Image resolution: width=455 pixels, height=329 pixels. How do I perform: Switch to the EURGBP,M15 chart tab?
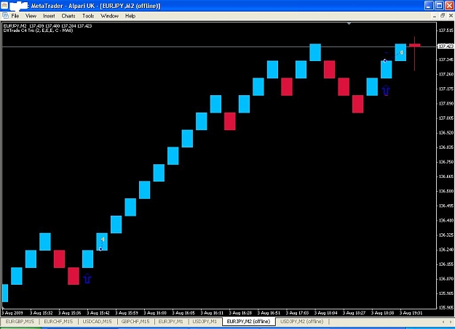[x=20, y=322]
